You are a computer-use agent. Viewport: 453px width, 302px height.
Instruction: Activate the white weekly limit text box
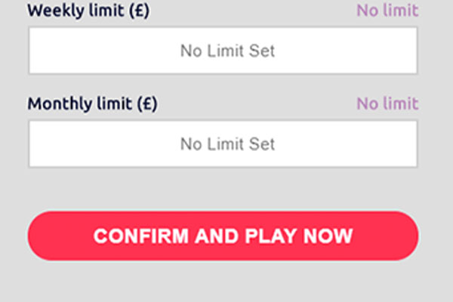[x=223, y=51]
